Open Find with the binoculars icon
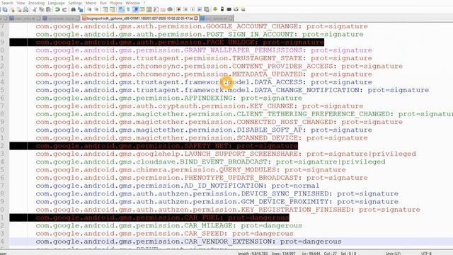 [x=73, y=9]
